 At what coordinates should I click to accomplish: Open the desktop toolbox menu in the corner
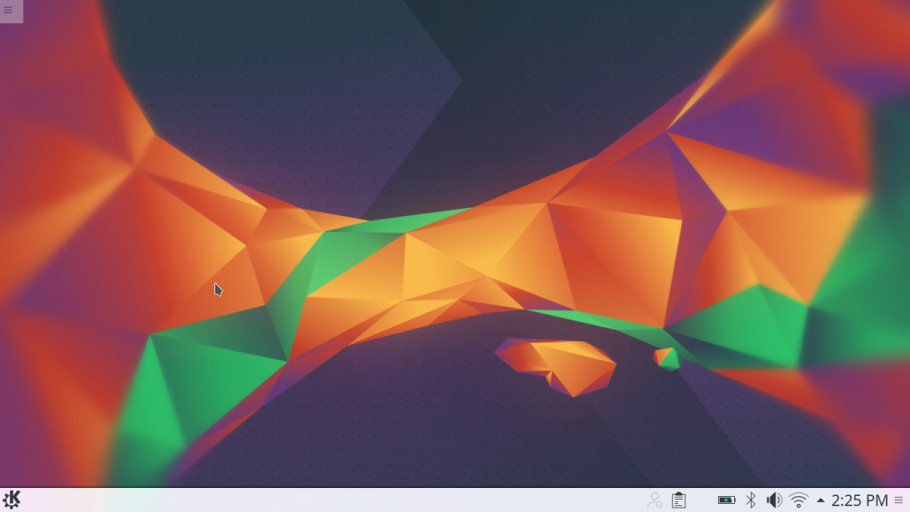click(11, 11)
